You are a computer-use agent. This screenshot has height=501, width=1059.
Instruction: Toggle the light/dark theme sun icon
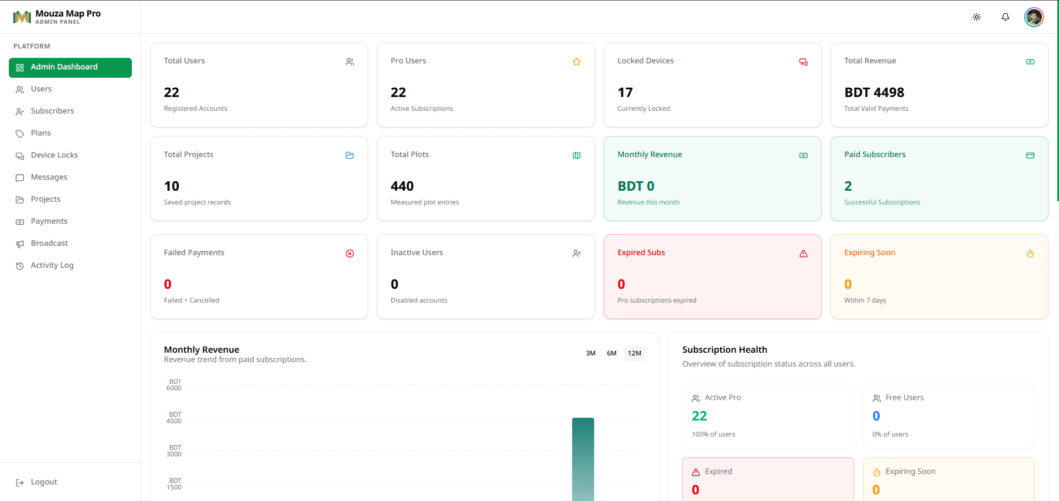coord(977,17)
